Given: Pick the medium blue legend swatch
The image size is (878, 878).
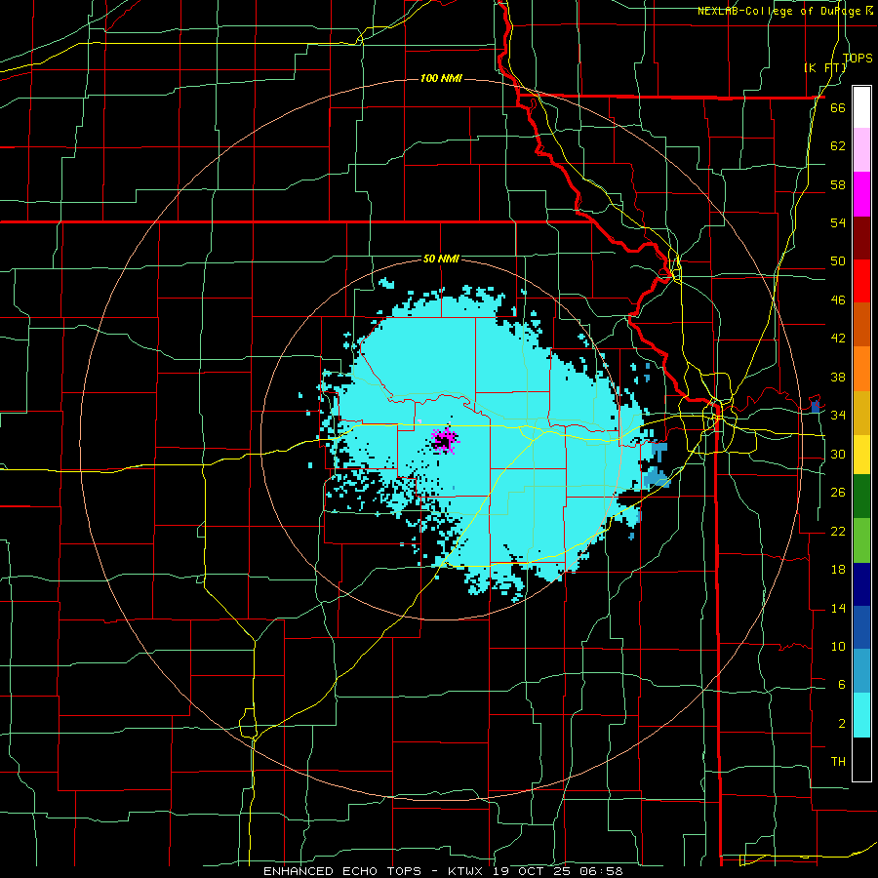Looking at the screenshot, I should pyautogui.click(x=861, y=627).
